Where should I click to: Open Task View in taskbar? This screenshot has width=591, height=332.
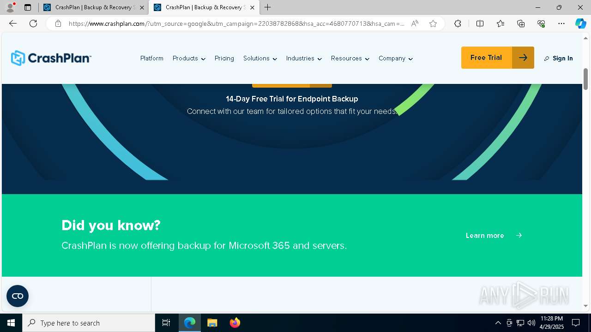pyautogui.click(x=166, y=323)
